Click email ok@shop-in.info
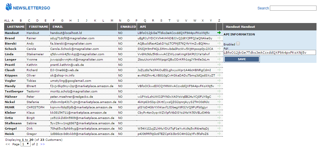The image size is (318, 152). pyautogui.click(x=62, y=75)
